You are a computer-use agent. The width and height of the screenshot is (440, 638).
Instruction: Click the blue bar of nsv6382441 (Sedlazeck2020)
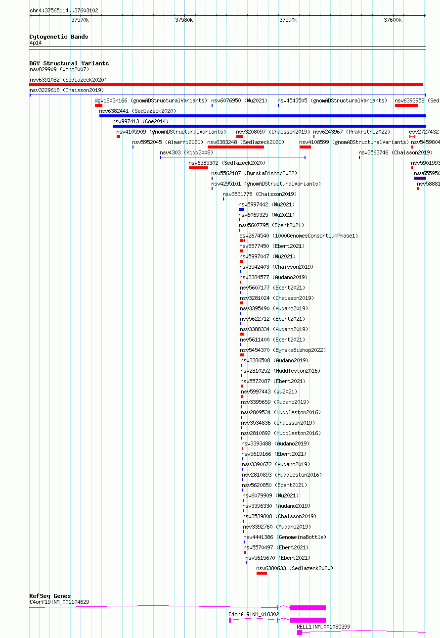pos(263,116)
